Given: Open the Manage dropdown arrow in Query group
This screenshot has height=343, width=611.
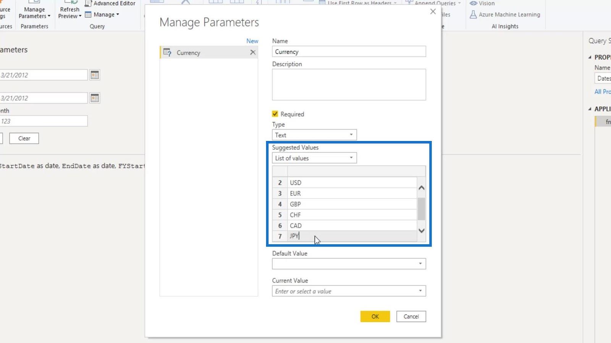Looking at the screenshot, I should [118, 15].
